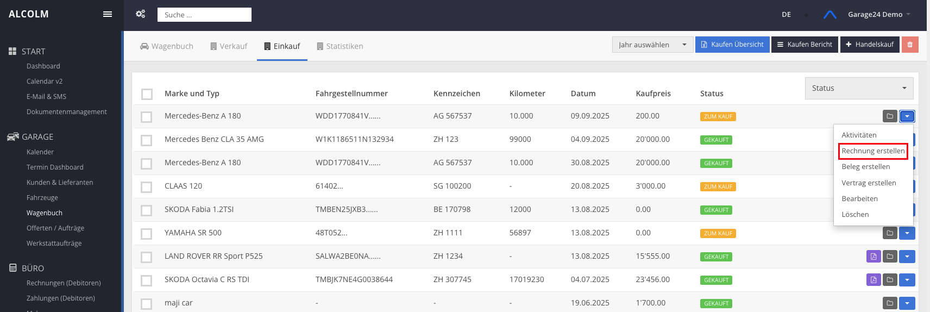Switch to the Statistiken tab
The image size is (930, 312).
(x=340, y=46)
